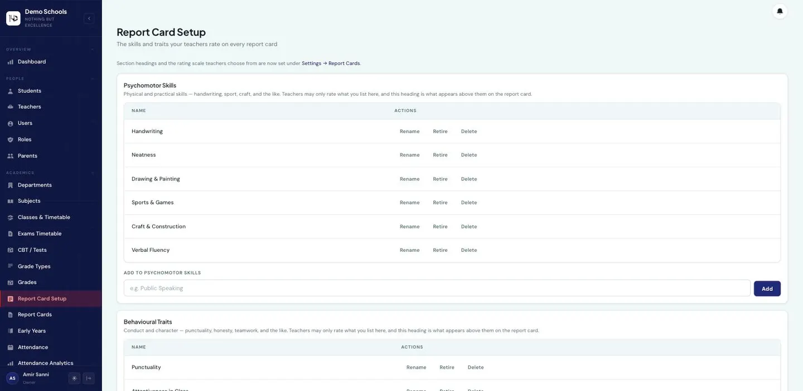Delete Verbal Fluency skill
803x391 pixels.
pyautogui.click(x=469, y=250)
